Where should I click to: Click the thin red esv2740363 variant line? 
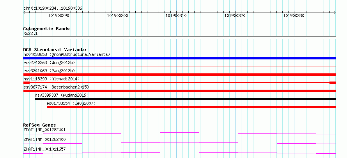pyautogui.click(x=179, y=66)
